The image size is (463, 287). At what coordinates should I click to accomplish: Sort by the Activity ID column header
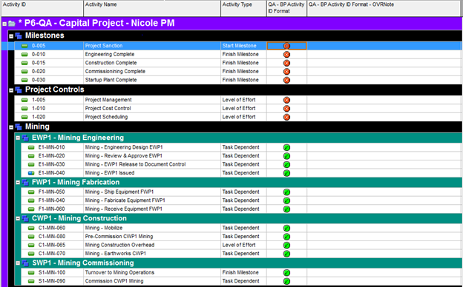tap(42, 8)
